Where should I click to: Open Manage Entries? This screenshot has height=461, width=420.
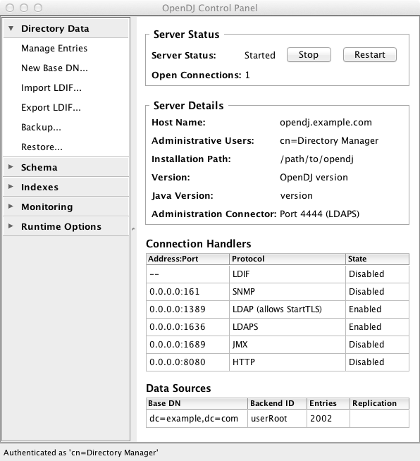(54, 48)
